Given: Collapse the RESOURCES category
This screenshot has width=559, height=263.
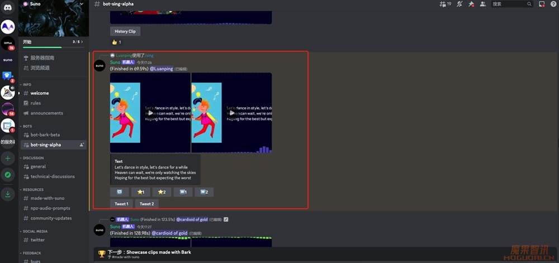Looking at the screenshot, I should click(x=33, y=190).
